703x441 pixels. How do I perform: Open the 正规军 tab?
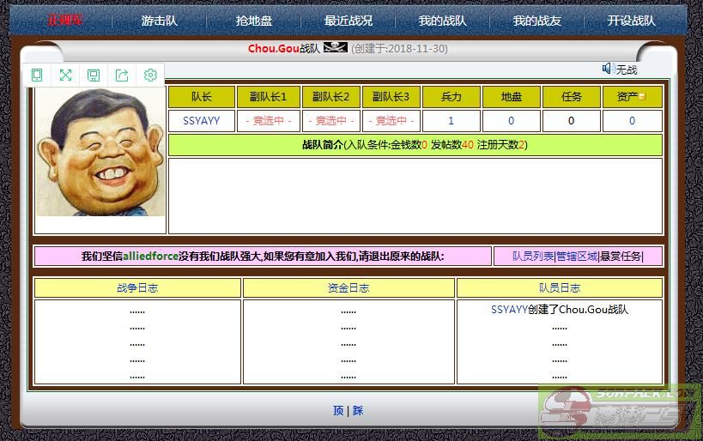[65, 21]
